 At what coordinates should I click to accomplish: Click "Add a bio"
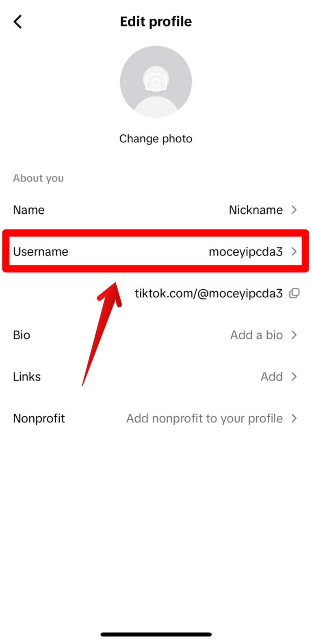(x=256, y=335)
